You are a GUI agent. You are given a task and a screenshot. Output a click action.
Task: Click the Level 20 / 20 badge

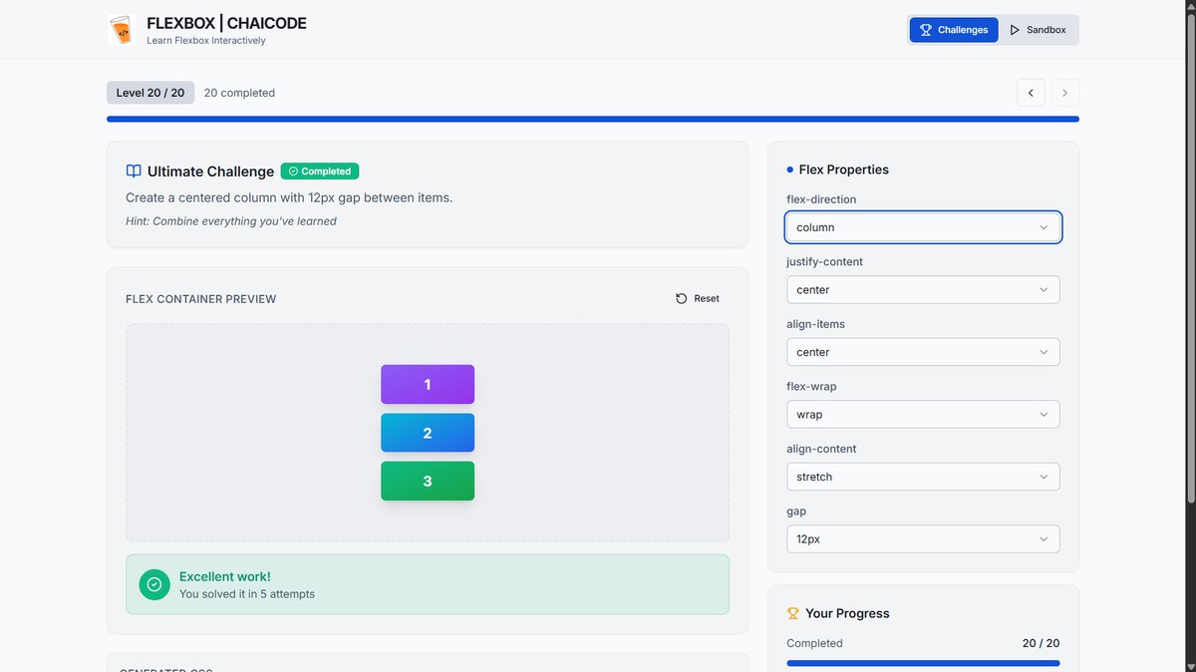[150, 93]
